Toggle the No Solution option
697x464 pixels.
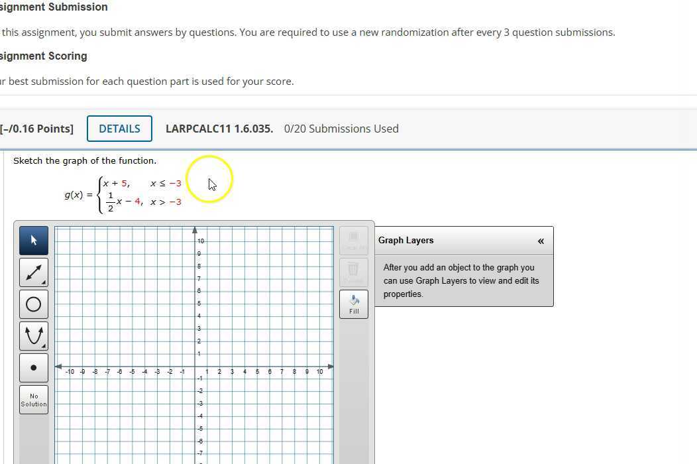pyautogui.click(x=33, y=398)
